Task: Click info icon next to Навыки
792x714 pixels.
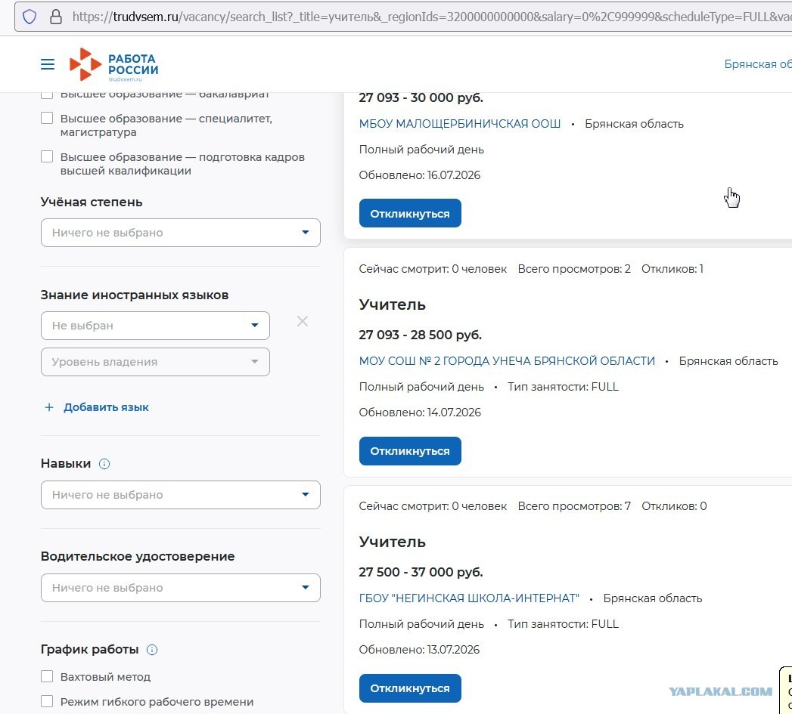Action: click(104, 464)
